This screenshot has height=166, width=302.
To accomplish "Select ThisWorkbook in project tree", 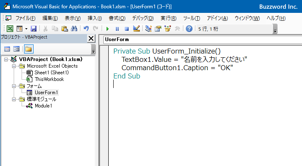I will pos(49,79).
